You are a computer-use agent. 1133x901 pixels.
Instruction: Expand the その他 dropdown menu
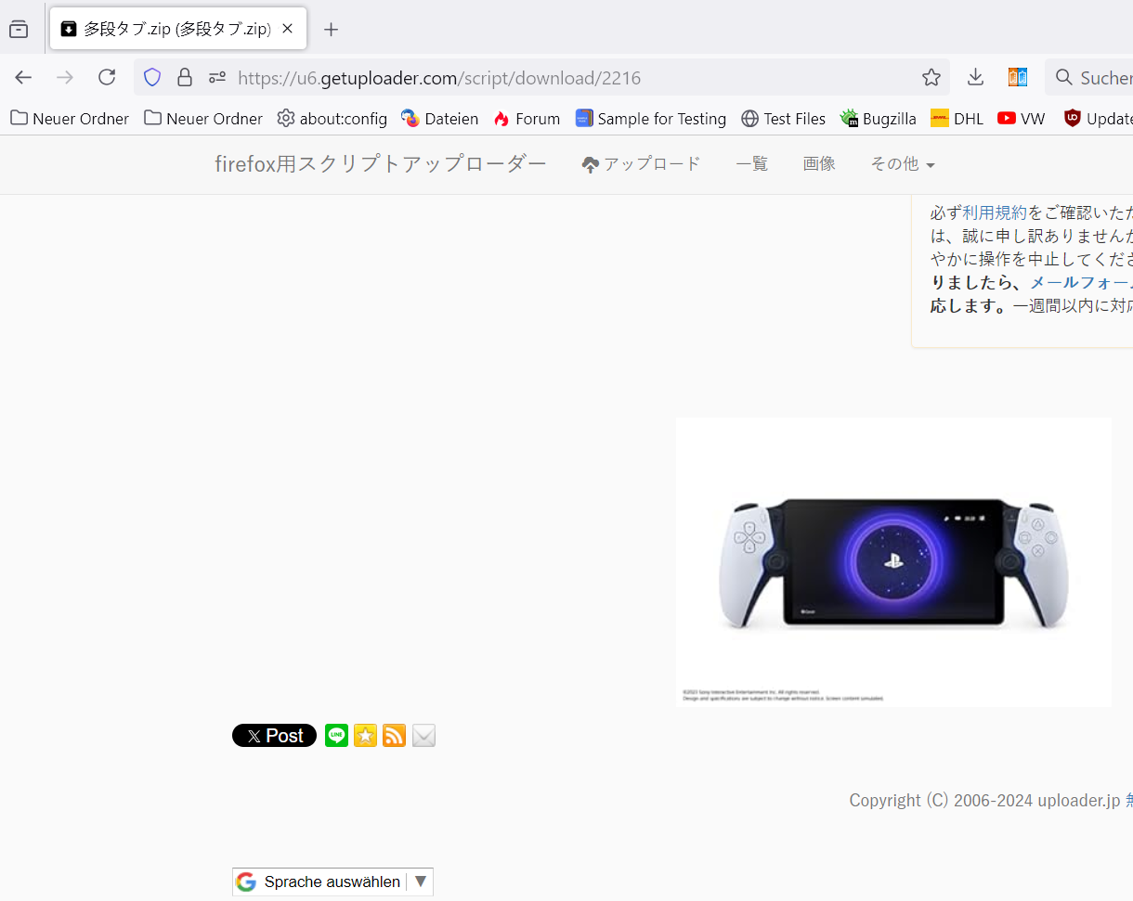(x=902, y=164)
